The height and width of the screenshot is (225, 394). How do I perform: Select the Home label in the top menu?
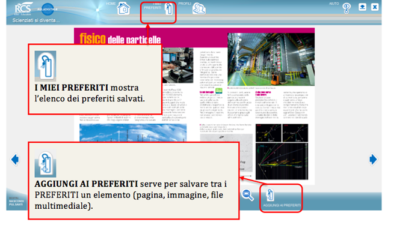click(x=111, y=4)
